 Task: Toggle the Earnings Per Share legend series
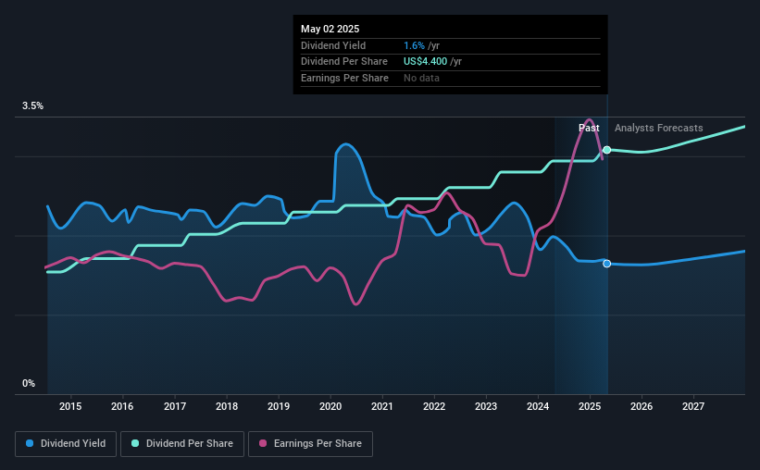310,443
